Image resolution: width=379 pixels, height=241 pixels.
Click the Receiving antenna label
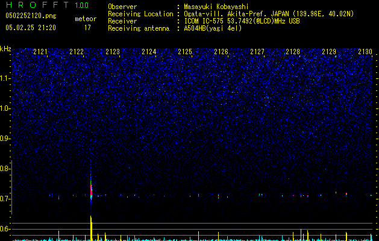[x=139, y=28]
